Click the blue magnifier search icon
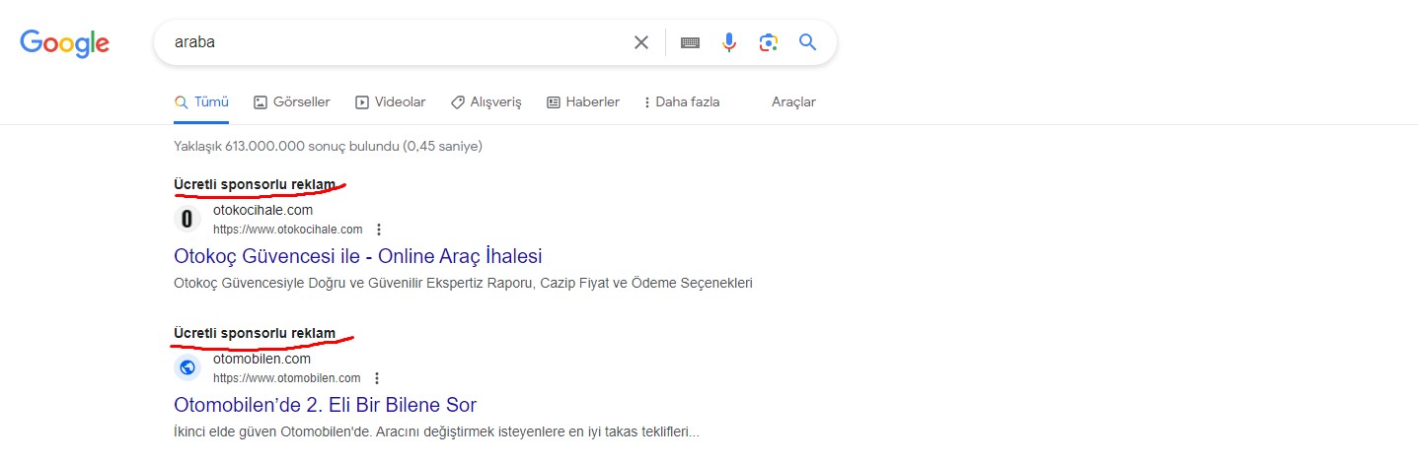1418x463 pixels. coord(808,42)
